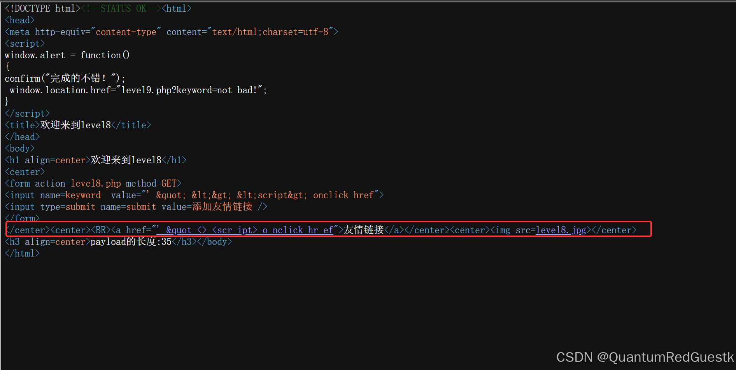Select the DOCTYPE html line

98,9
